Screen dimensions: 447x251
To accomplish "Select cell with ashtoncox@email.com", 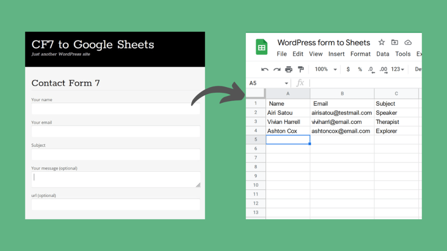I will click(342, 131).
